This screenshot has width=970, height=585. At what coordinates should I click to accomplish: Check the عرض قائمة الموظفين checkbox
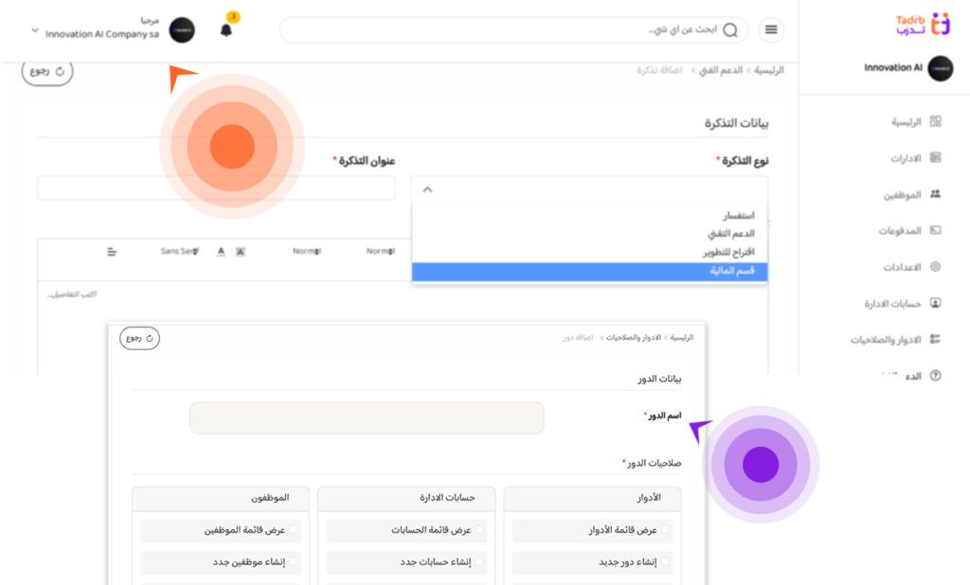click(294, 529)
